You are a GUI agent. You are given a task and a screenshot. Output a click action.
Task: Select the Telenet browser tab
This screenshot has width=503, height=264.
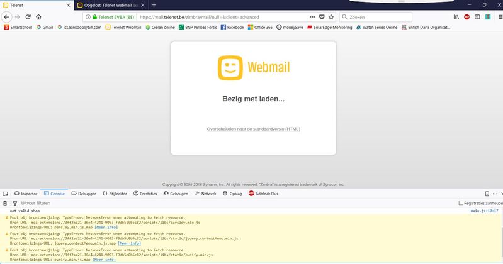click(x=37, y=5)
